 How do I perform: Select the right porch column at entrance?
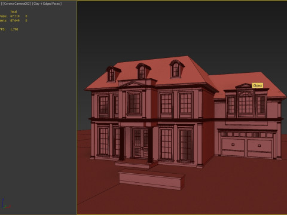(151, 145)
